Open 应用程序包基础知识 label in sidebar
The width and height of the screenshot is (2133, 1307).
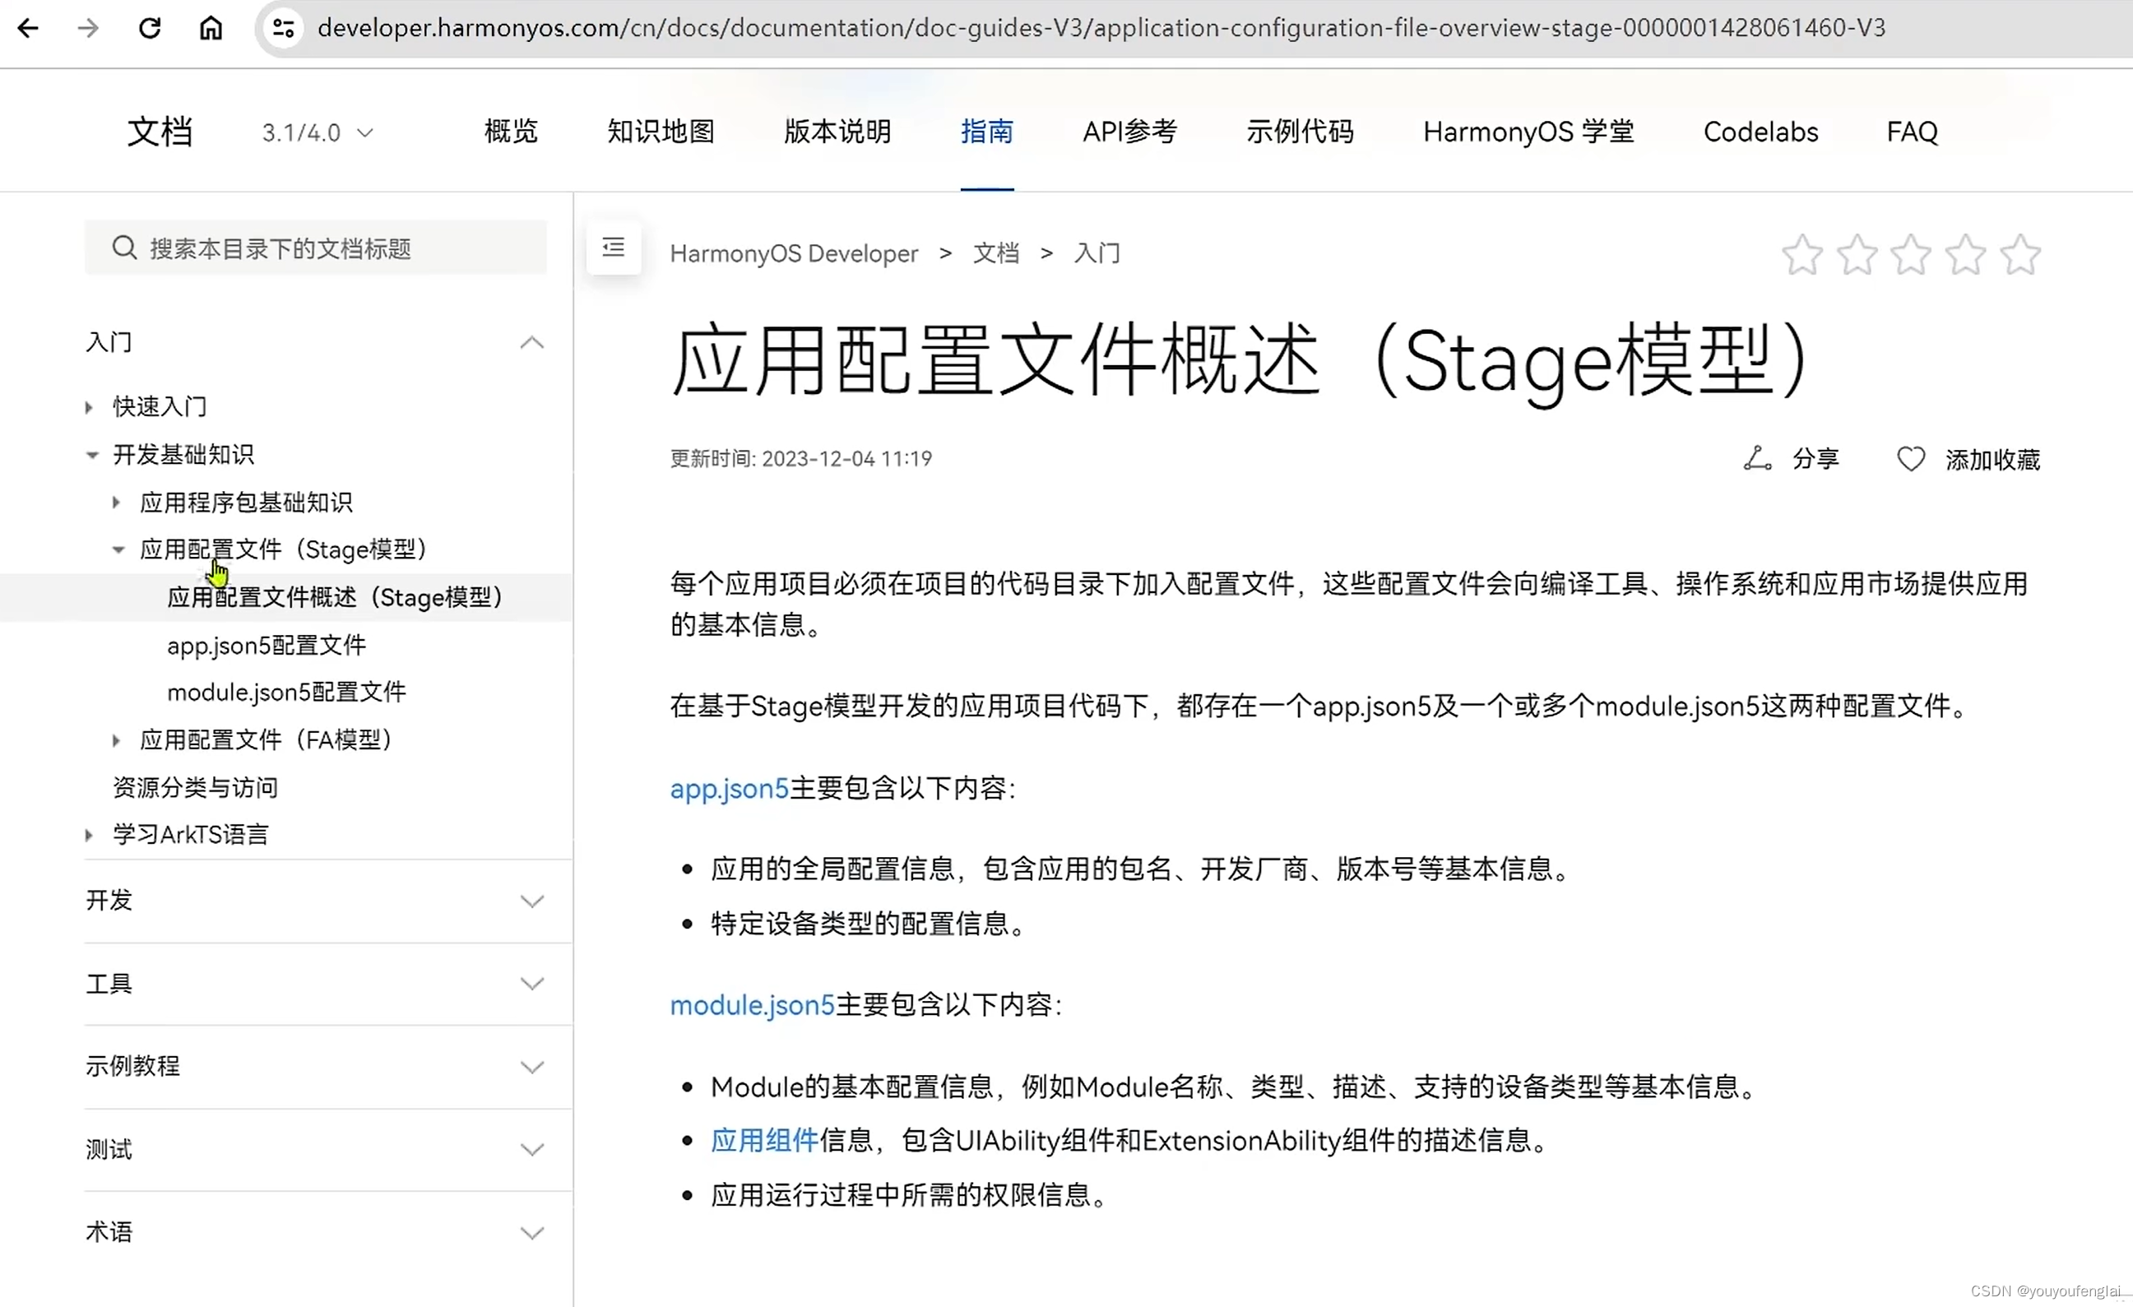[x=246, y=502]
